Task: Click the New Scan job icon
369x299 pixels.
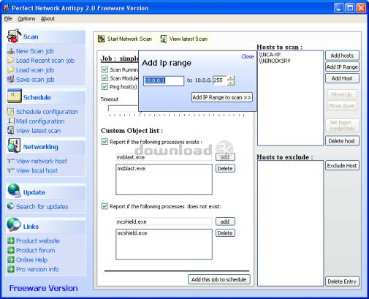Action: (11, 51)
